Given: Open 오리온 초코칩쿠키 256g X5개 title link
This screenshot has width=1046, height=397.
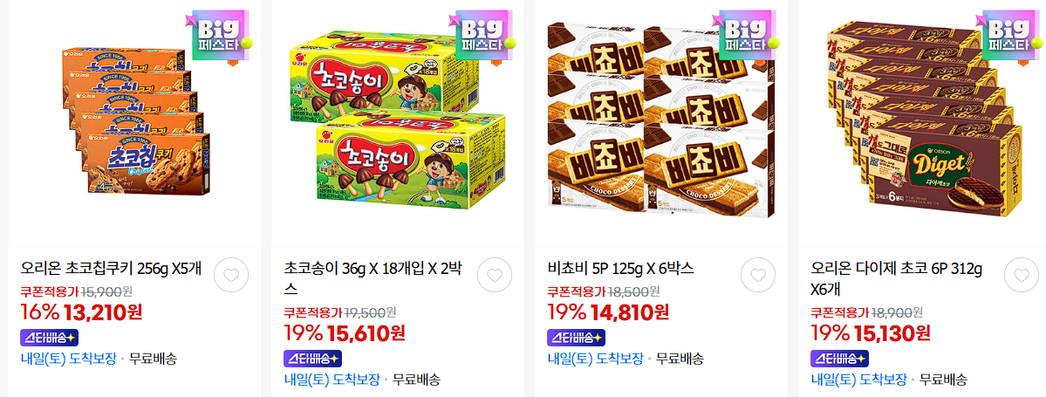Looking at the screenshot, I should click(x=111, y=269).
